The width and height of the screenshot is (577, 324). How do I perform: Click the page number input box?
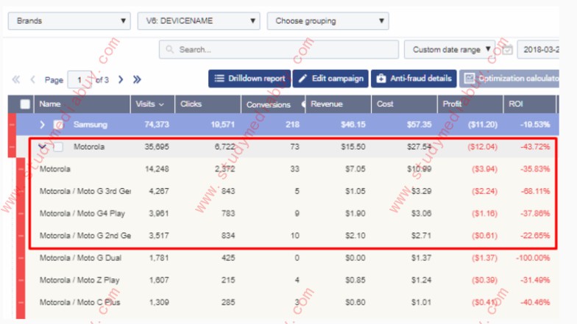click(x=79, y=79)
